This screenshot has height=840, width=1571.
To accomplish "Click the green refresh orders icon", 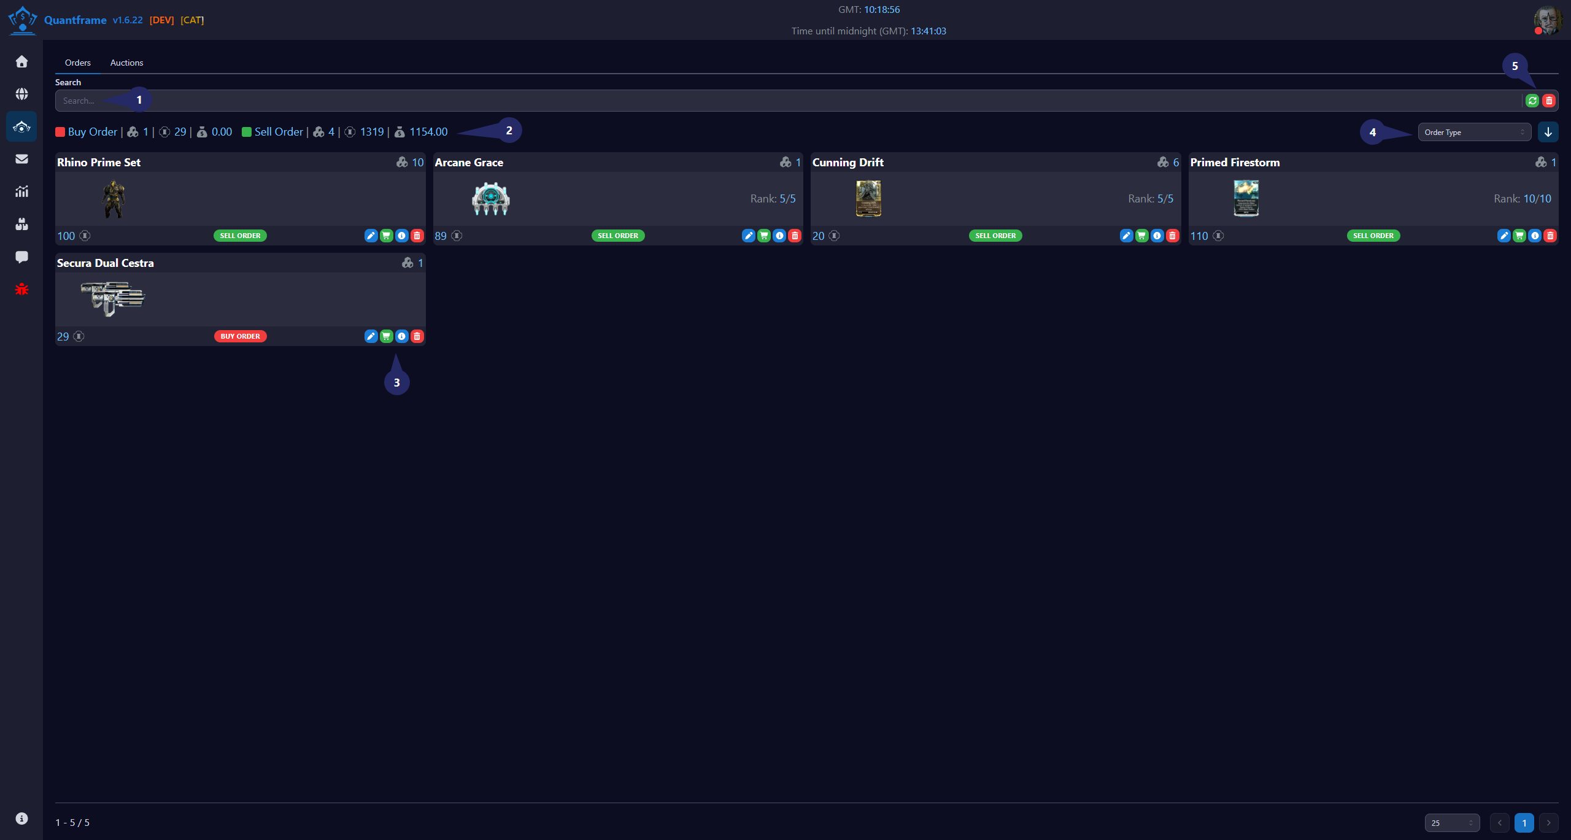I will (1532, 101).
